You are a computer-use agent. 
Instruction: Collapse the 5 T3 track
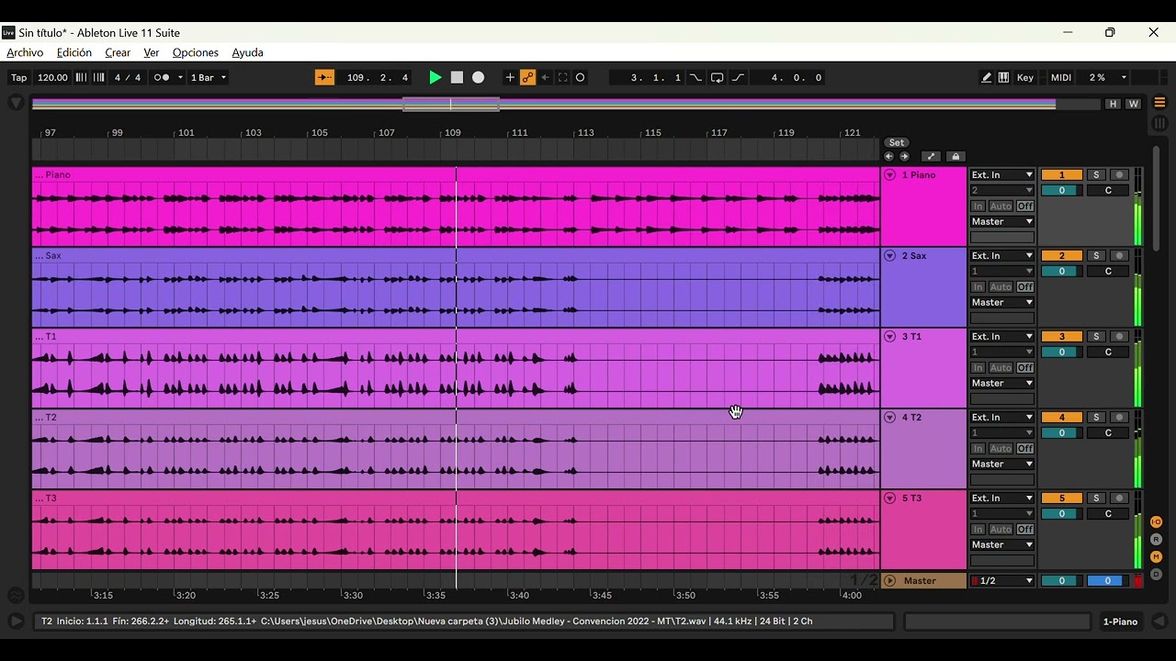coord(889,498)
